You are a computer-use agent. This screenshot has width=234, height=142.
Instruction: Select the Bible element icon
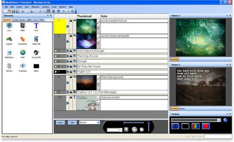23,26
